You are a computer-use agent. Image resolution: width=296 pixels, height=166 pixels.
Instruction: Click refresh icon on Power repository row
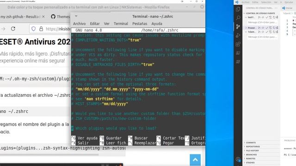(x=274, y=28)
